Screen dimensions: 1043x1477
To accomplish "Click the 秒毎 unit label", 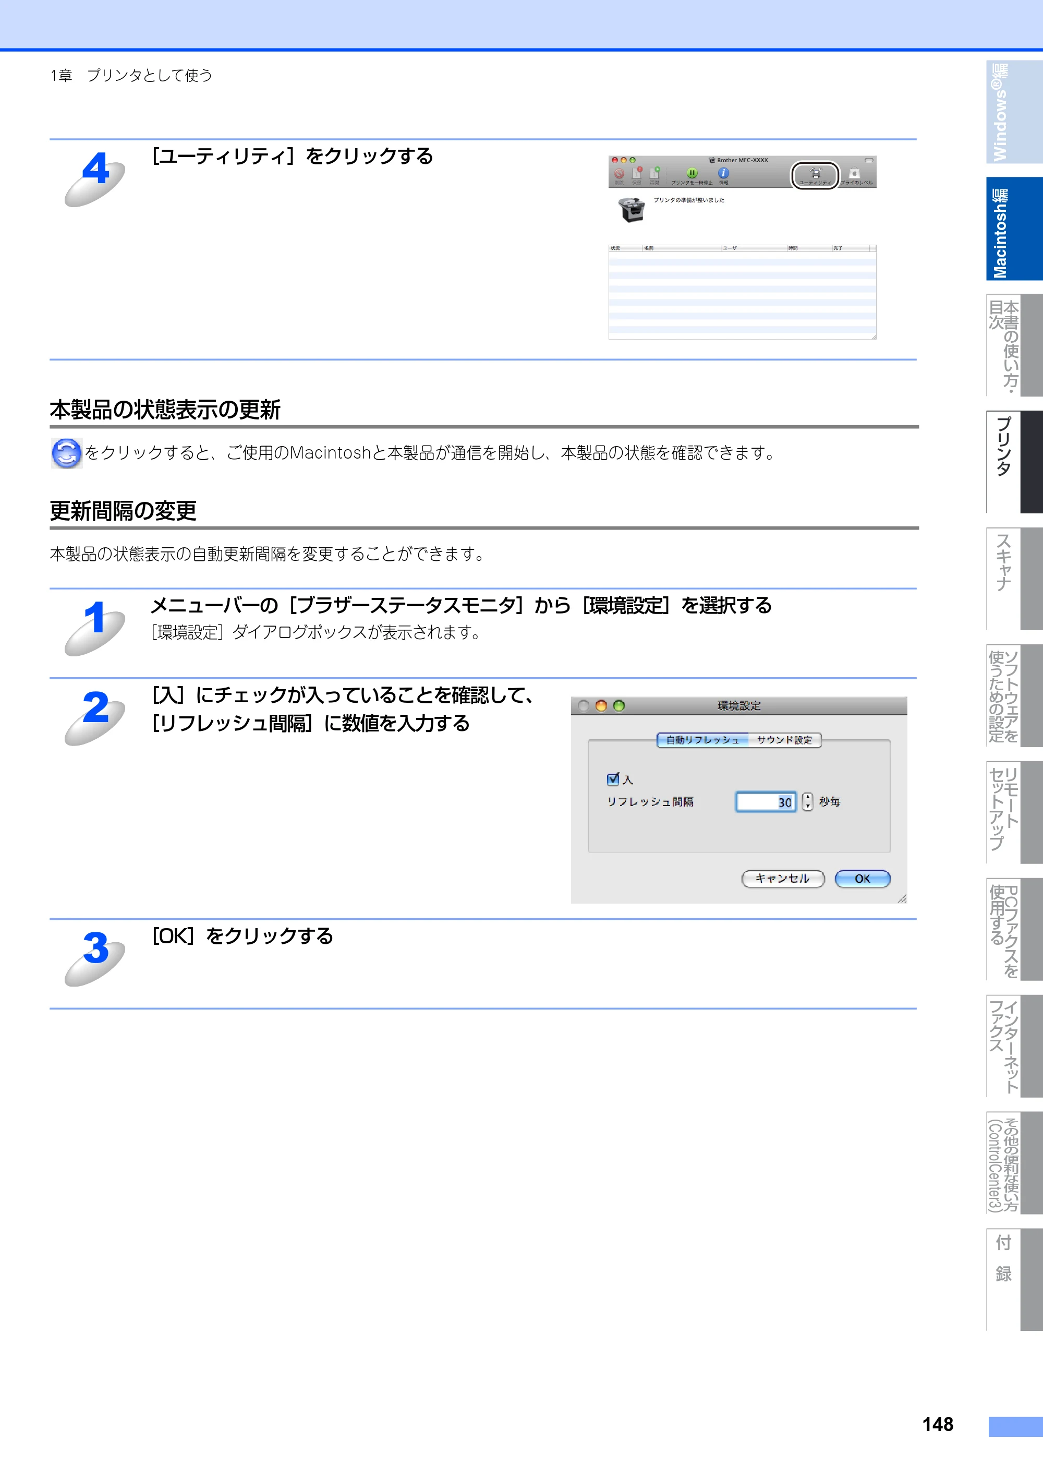I will coord(830,801).
